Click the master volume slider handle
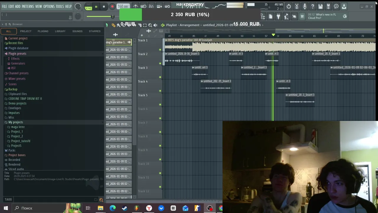378x213 pixels. (x=113, y=16)
